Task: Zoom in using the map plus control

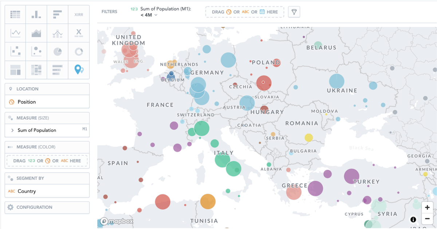Action: (427, 207)
